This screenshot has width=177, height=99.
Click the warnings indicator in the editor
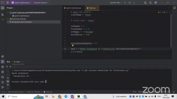[x=159, y=12]
